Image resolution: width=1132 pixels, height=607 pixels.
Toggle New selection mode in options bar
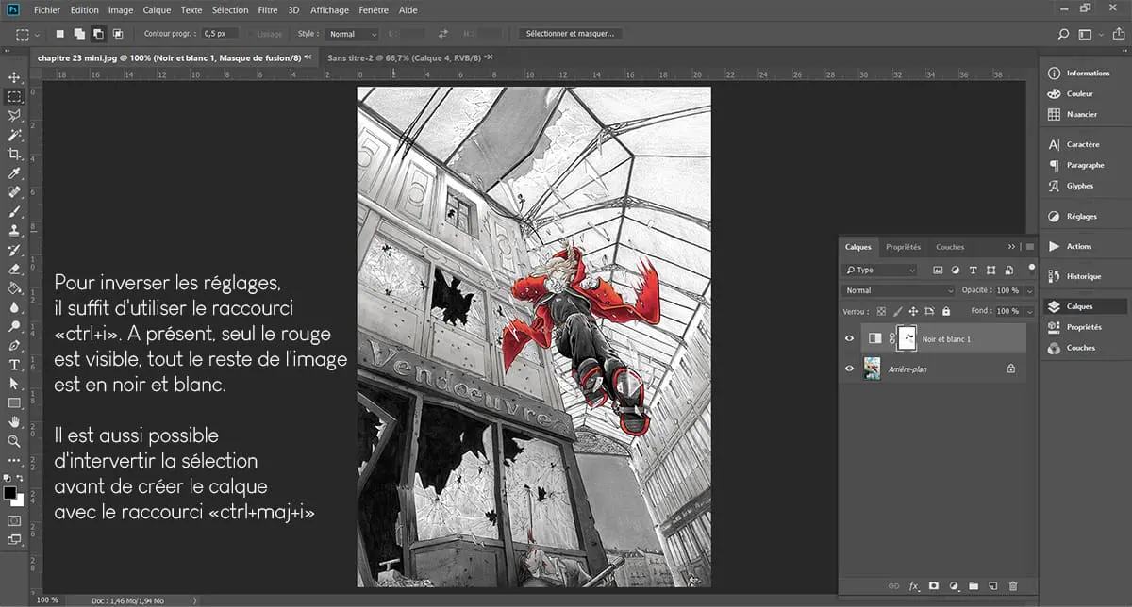(60, 34)
